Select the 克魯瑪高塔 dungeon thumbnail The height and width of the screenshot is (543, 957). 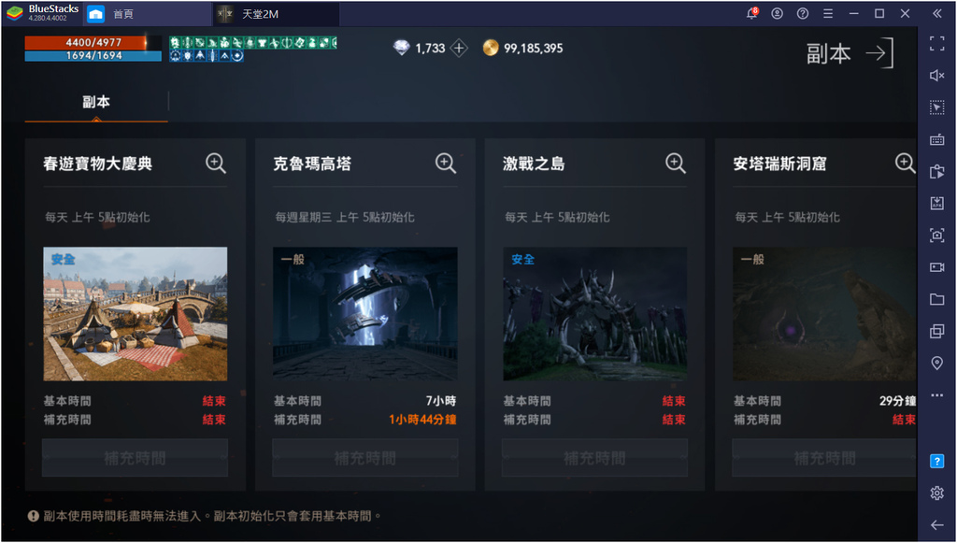pyautogui.click(x=365, y=314)
